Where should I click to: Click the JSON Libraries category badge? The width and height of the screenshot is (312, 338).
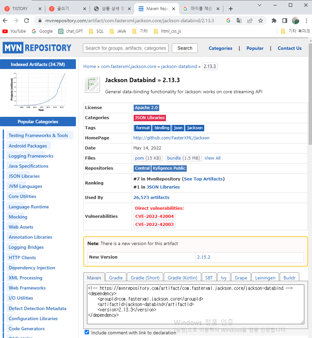tap(150, 118)
